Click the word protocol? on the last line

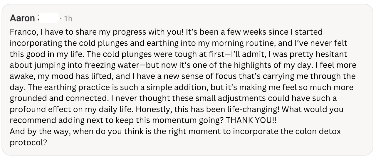click(28, 142)
